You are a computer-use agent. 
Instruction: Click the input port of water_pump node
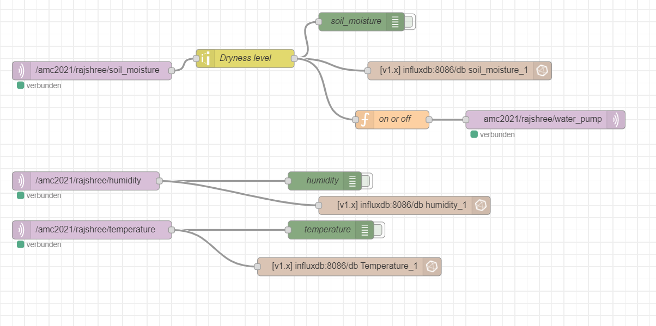[466, 120]
